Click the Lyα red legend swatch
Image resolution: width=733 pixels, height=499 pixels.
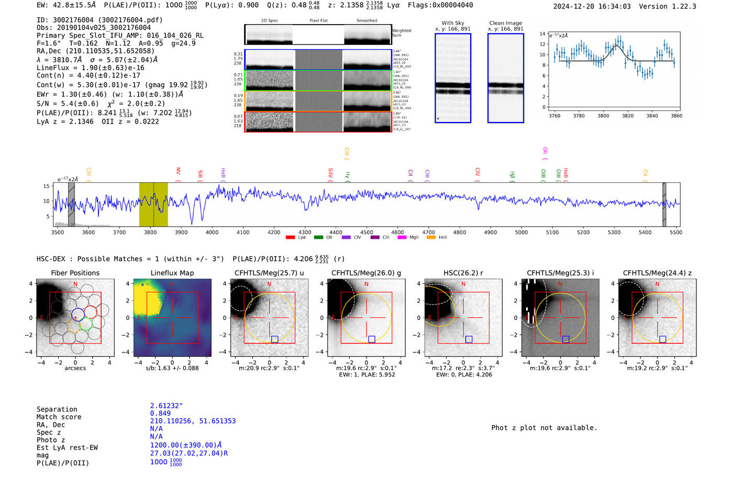coord(290,237)
